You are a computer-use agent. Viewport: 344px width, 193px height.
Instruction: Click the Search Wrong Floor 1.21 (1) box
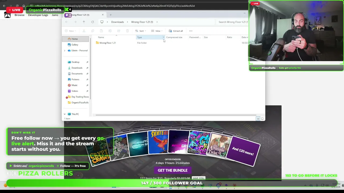coord(233,22)
